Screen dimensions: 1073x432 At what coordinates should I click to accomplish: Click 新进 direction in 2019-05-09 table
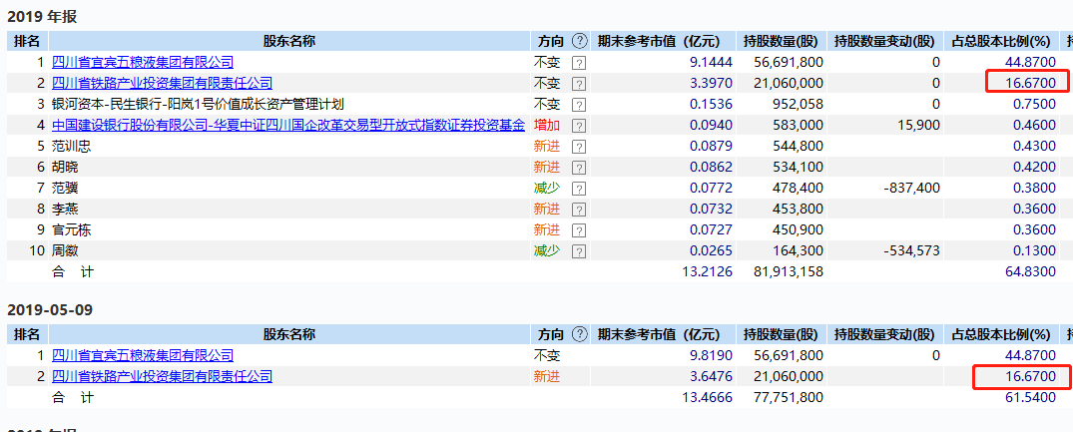[x=547, y=376]
